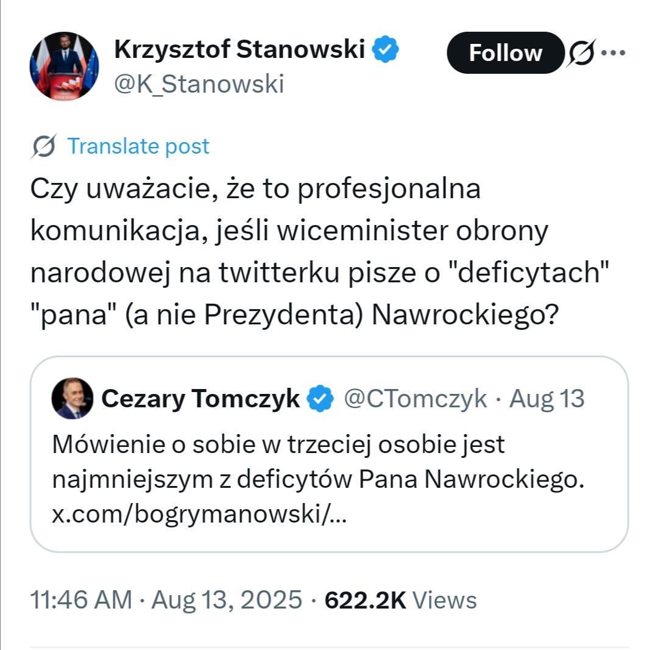This screenshot has width=658, height=650.
Task: Click the Krzysztof Stanowski display name
Action: click(239, 50)
